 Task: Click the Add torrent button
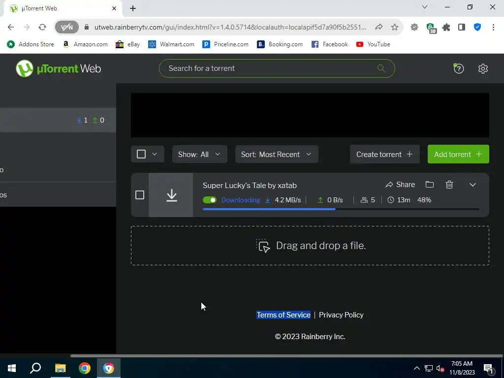[458, 154]
